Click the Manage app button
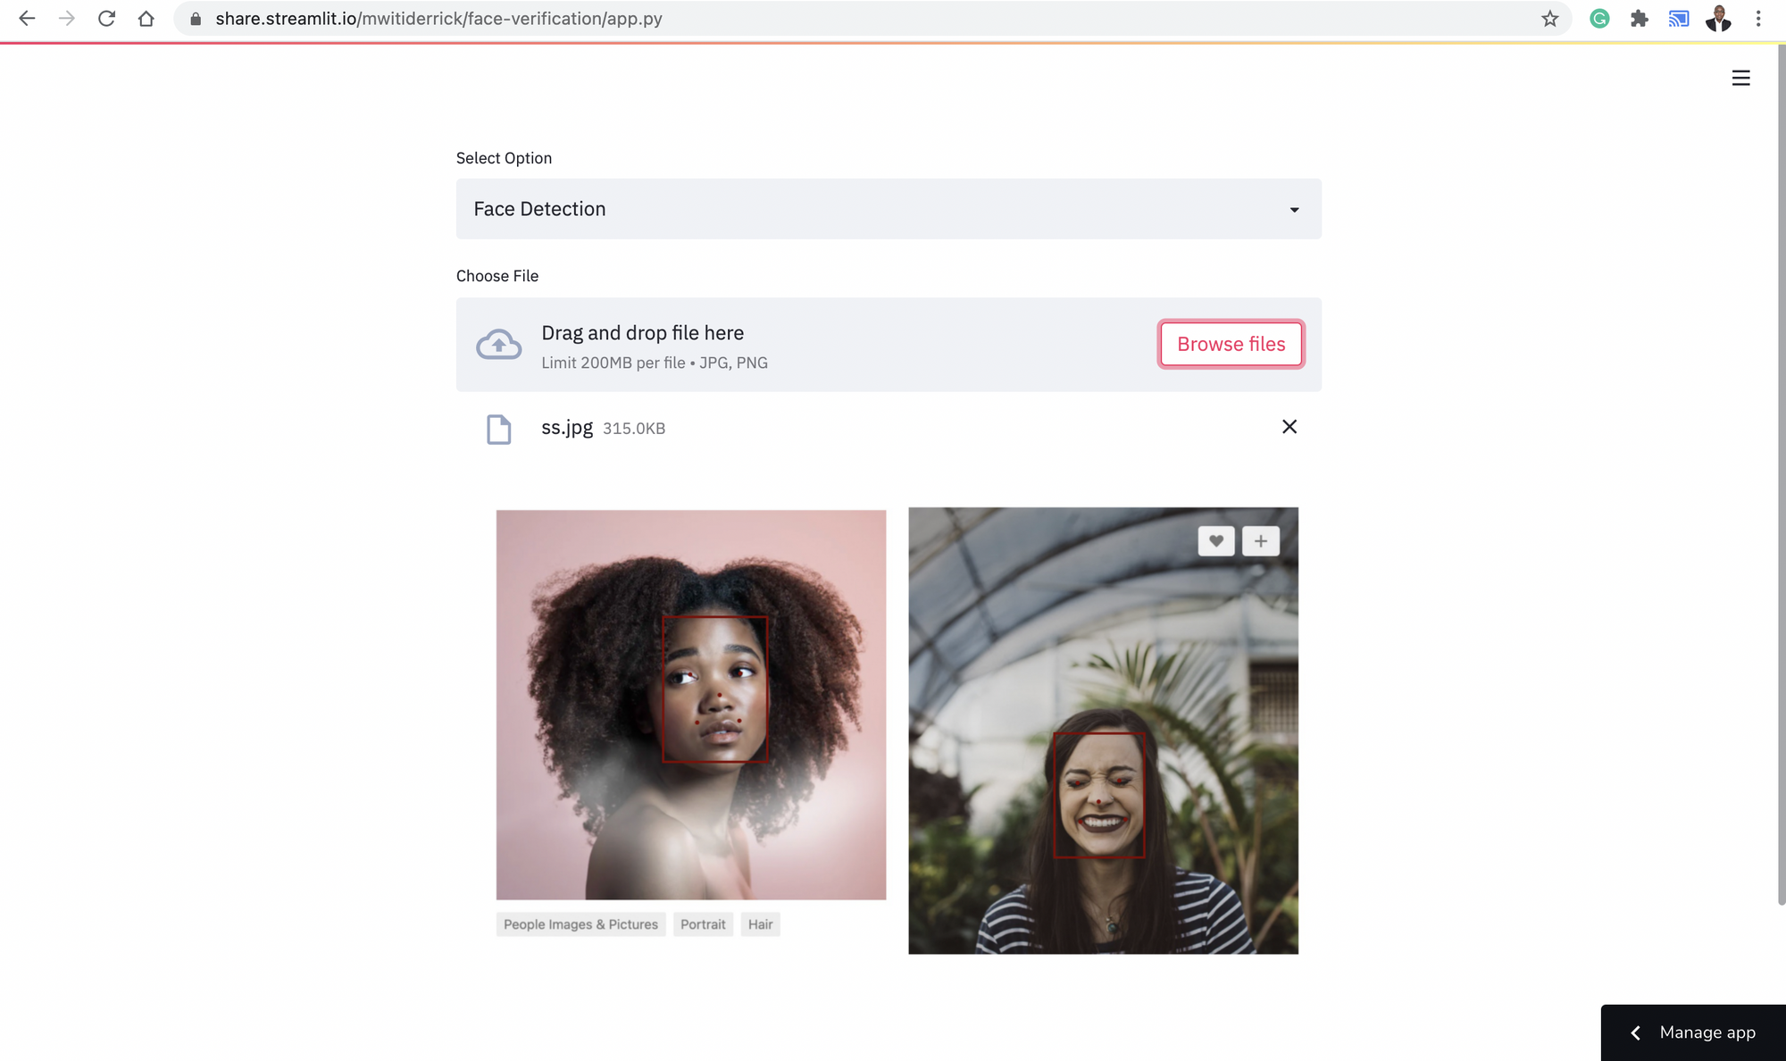Image resolution: width=1786 pixels, height=1061 pixels. (x=1707, y=1032)
